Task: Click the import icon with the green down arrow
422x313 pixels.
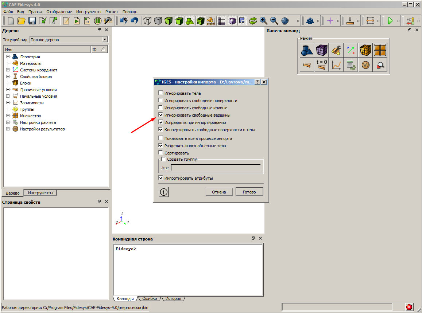Action: (43, 21)
